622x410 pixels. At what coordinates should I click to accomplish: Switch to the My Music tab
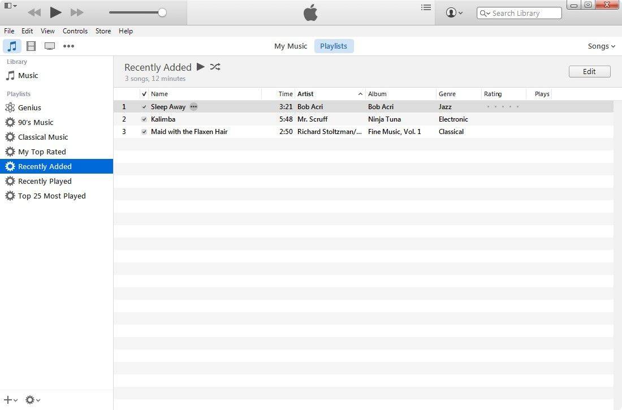(291, 46)
